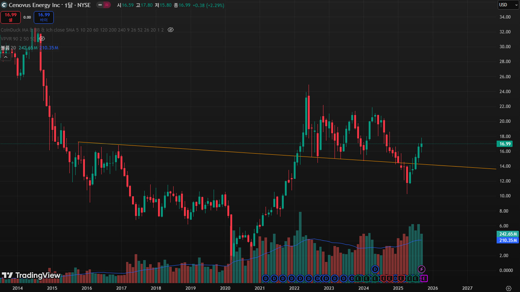This screenshot has width=520, height=292.
Task: Click the 22.00 price axis label
Action: click(505, 106)
